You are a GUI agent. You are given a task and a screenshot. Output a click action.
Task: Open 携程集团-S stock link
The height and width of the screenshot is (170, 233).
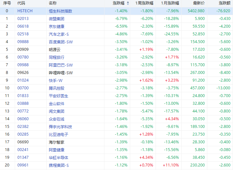click(59, 166)
